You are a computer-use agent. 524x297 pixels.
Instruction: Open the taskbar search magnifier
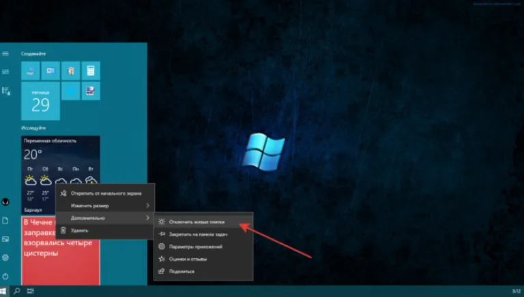click(x=16, y=291)
